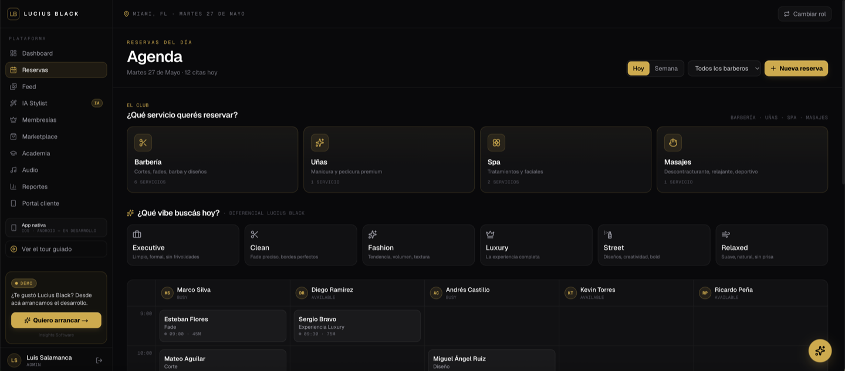Click the Cambiar rol button
The height and width of the screenshot is (371, 845).
[805, 14]
